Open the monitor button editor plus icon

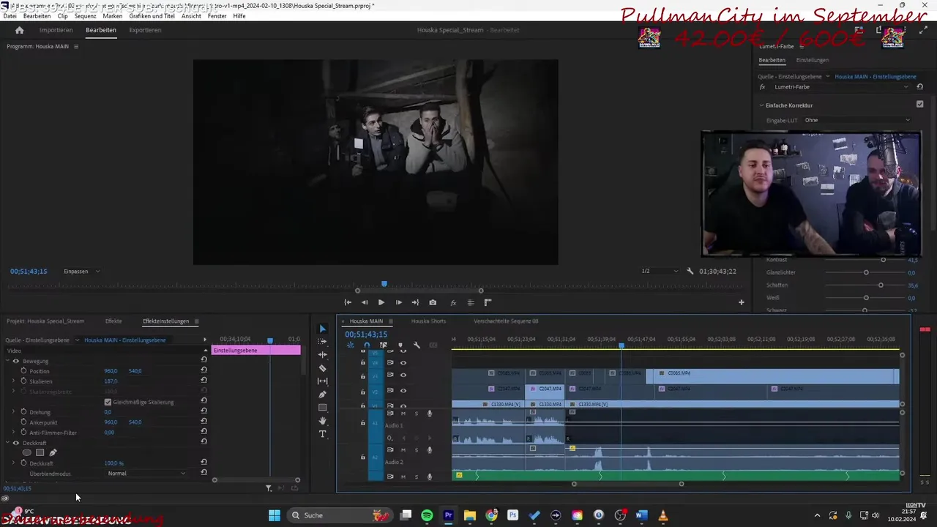tap(741, 302)
